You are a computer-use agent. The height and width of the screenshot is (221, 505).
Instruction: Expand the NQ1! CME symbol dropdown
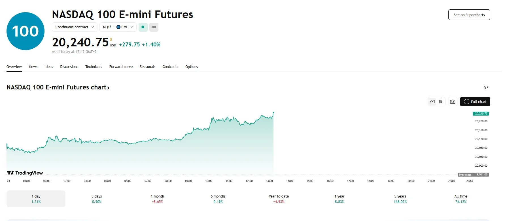click(x=118, y=27)
